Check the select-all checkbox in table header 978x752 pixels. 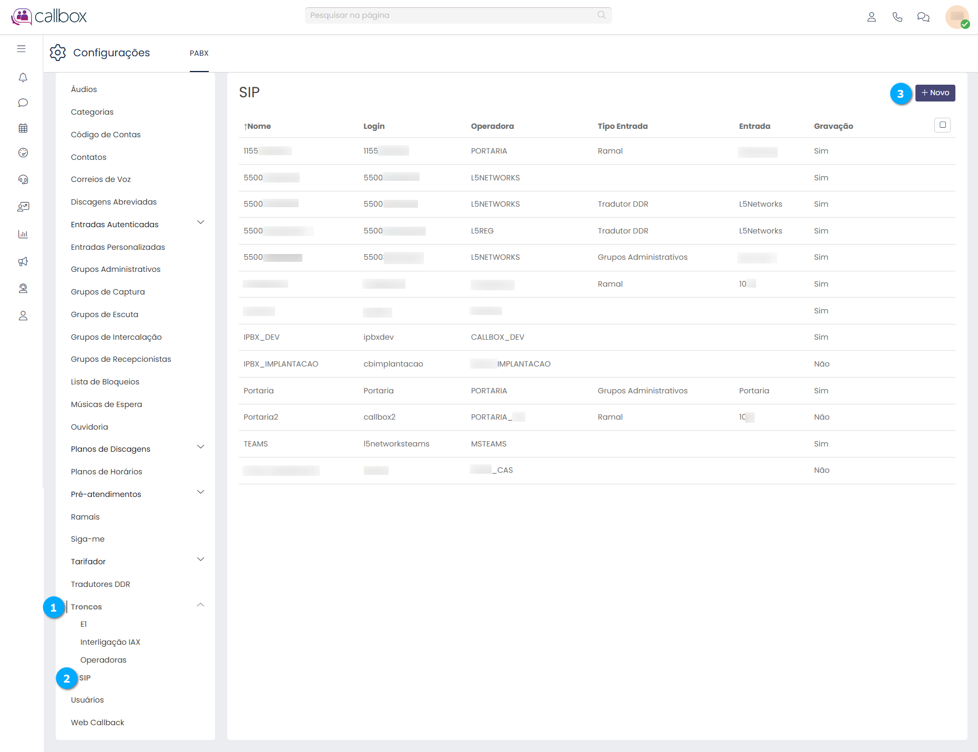(x=942, y=125)
